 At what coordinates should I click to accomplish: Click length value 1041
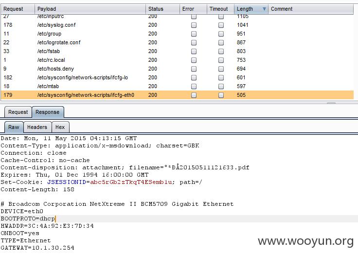(242, 25)
